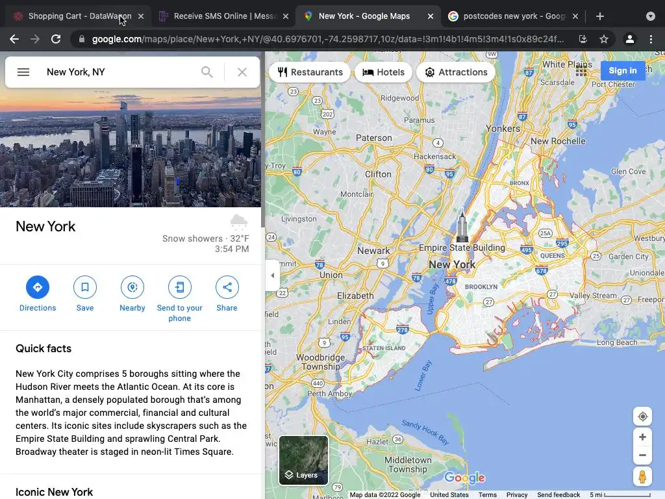The image size is (665, 499).
Task: Open the Chrome three-dot menu
Action: coord(651,39)
